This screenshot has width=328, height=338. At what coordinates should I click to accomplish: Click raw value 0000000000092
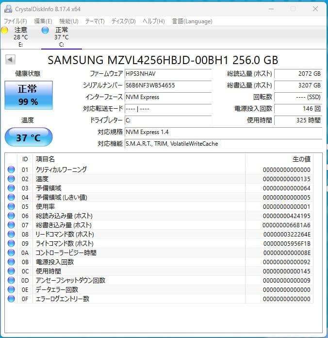click(x=286, y=262)
